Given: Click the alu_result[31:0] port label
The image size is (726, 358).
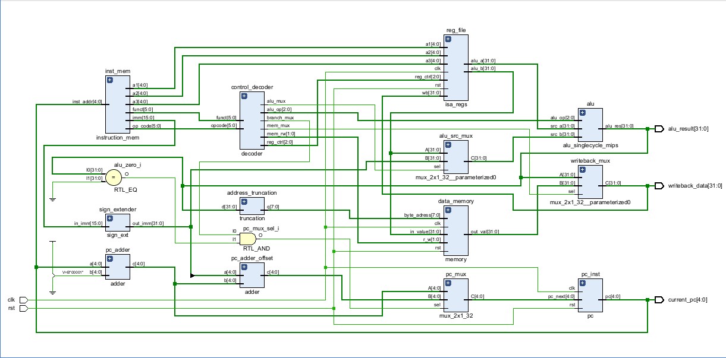Looking at the screenshot, I should [x=688, y=128].
